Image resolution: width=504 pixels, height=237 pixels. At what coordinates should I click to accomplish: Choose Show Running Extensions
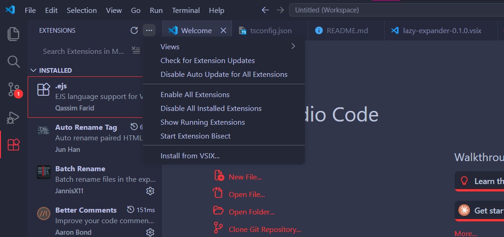coord(224,122)
